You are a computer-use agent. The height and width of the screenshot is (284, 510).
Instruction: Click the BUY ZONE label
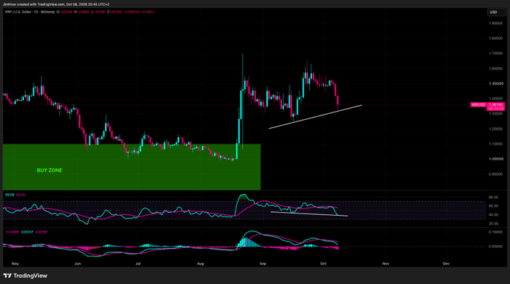click(49, 170)
